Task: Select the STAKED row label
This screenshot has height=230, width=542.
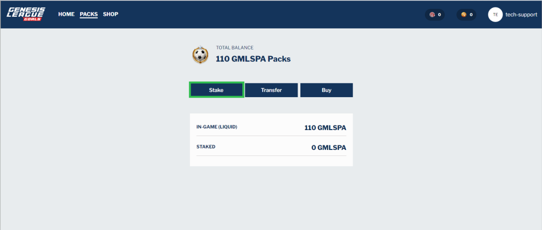Action: click(206, 147)
